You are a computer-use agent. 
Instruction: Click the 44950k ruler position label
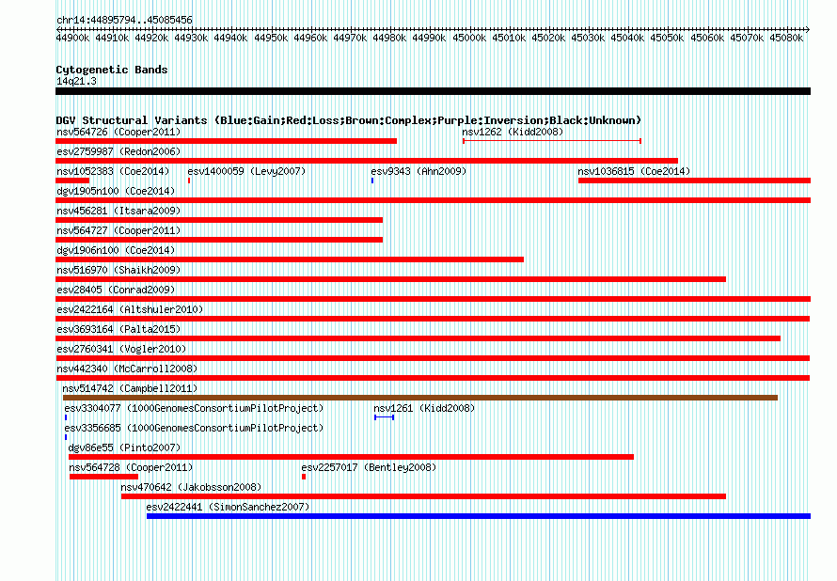(x=271, y=38)
